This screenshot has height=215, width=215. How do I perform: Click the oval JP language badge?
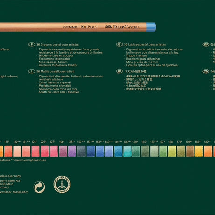[119, 71]
